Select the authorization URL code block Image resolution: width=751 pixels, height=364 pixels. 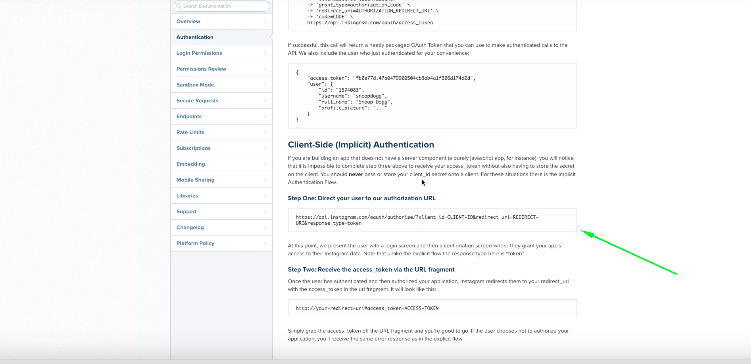pos(432,220)
